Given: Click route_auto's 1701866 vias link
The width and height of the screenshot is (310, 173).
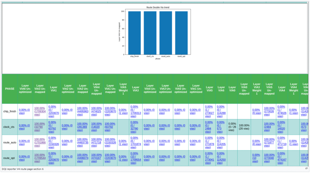Looking at the screenshot, I should [40, 142].
